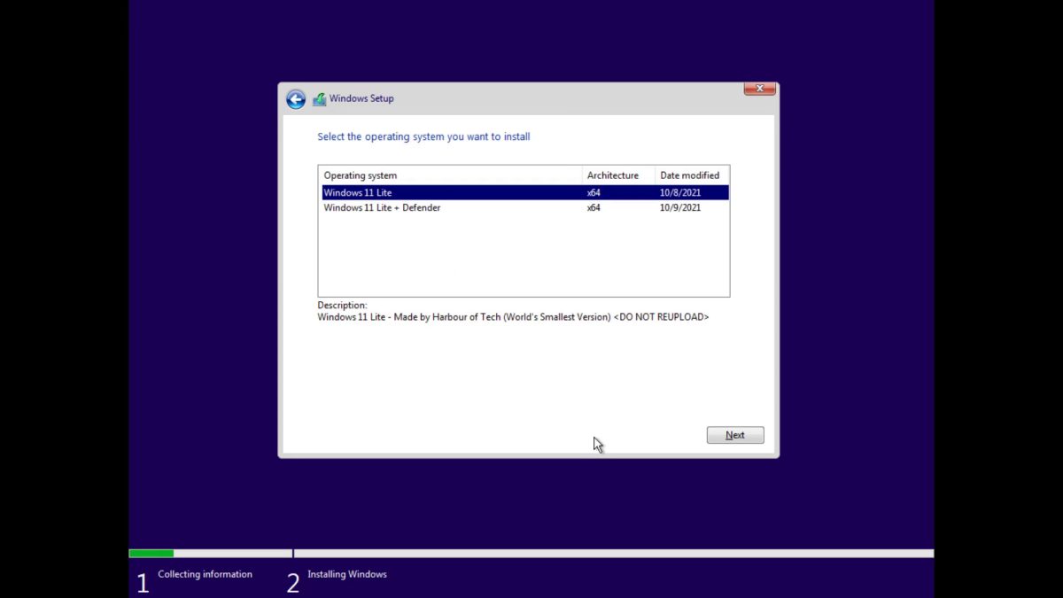
Task: Click the 10/8/2021 date cell
Action: pyautogui.click(x=680, y=192)
